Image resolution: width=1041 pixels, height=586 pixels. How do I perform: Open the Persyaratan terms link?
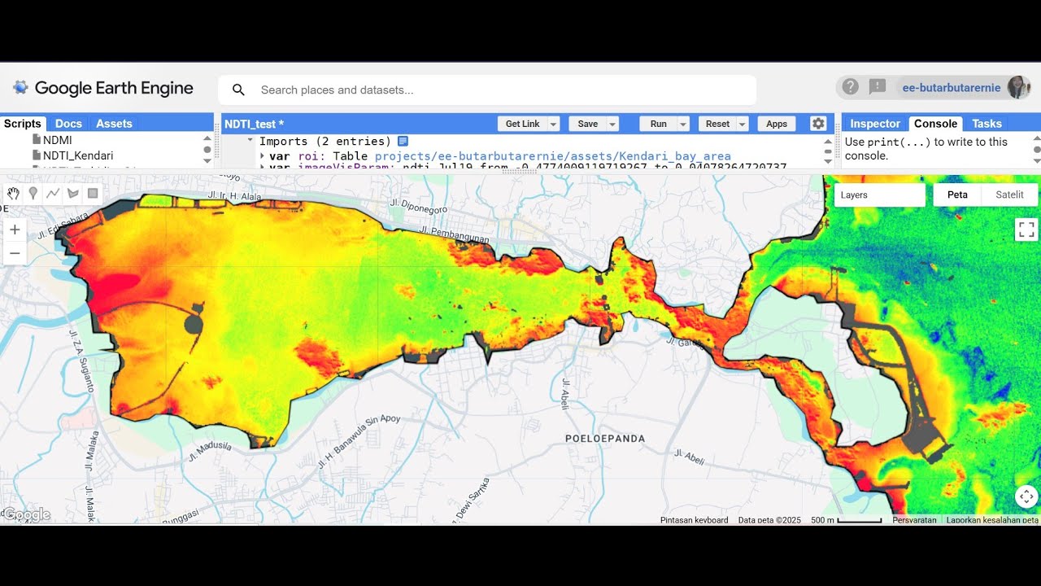[x=914, y=520]
